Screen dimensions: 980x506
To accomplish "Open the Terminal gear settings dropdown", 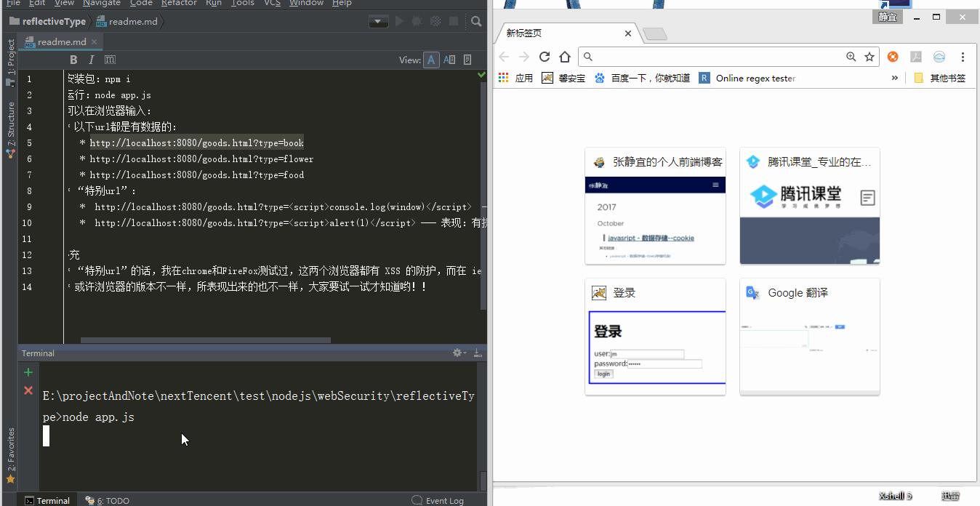I will pos(459,353).
